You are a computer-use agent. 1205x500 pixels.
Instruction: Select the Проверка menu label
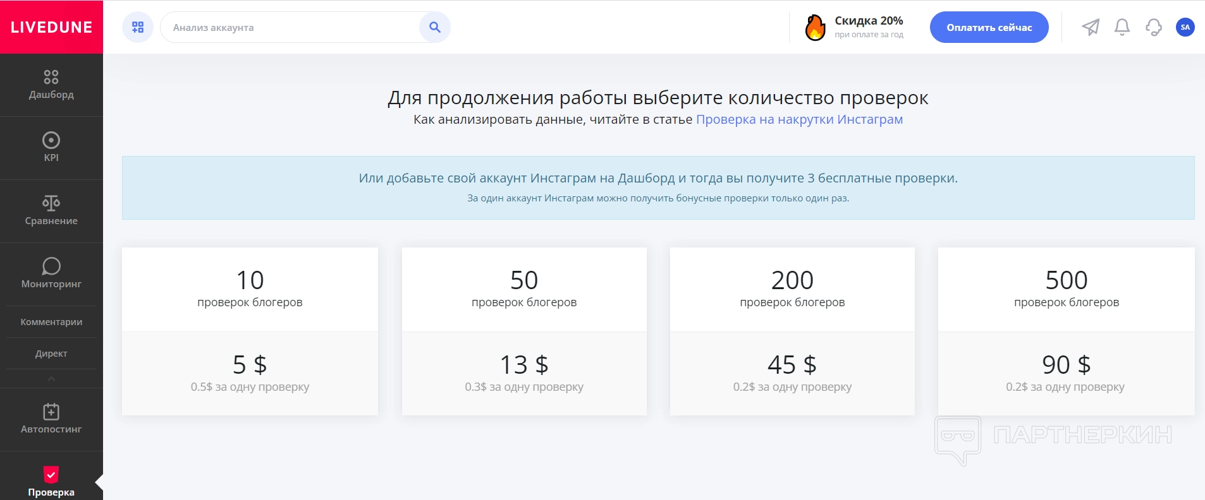coord(51,492)
